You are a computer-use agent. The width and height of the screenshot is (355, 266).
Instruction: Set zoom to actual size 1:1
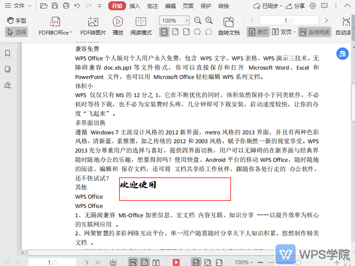point(164,32)
